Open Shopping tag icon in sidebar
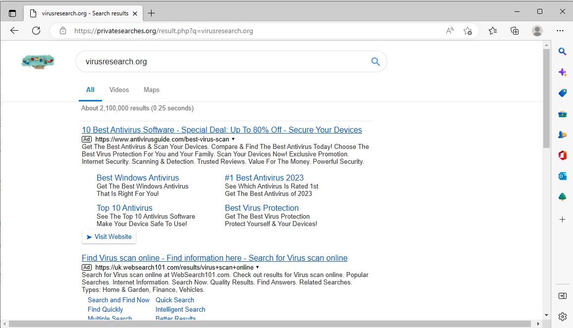573x328 pixels. click(563, 93)
